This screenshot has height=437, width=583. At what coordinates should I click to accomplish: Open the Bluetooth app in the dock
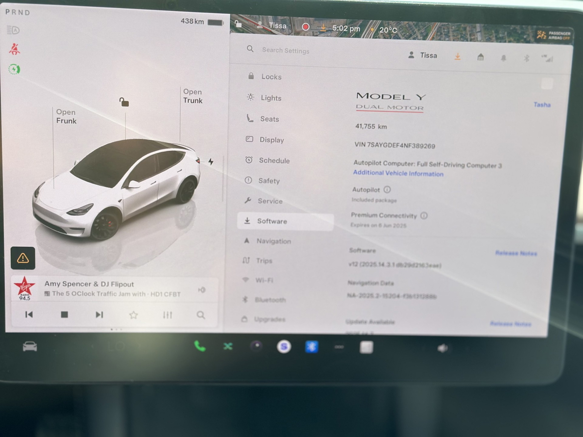pos(311,347)
